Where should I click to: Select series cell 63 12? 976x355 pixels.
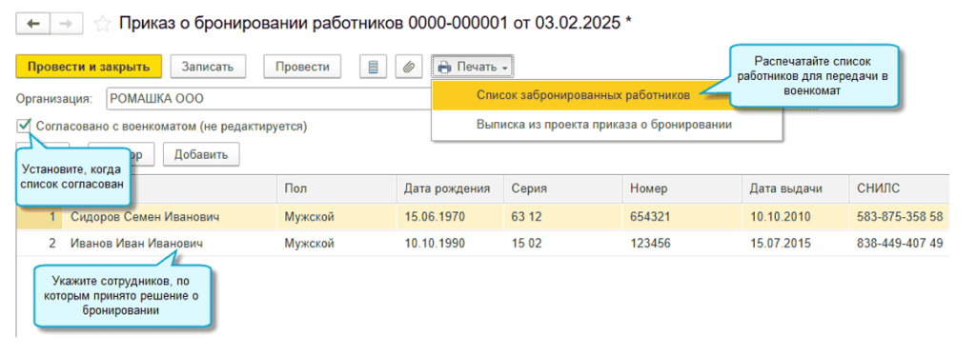[x=562, y=217]
